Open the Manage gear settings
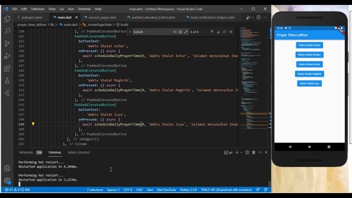 (7, 181)
